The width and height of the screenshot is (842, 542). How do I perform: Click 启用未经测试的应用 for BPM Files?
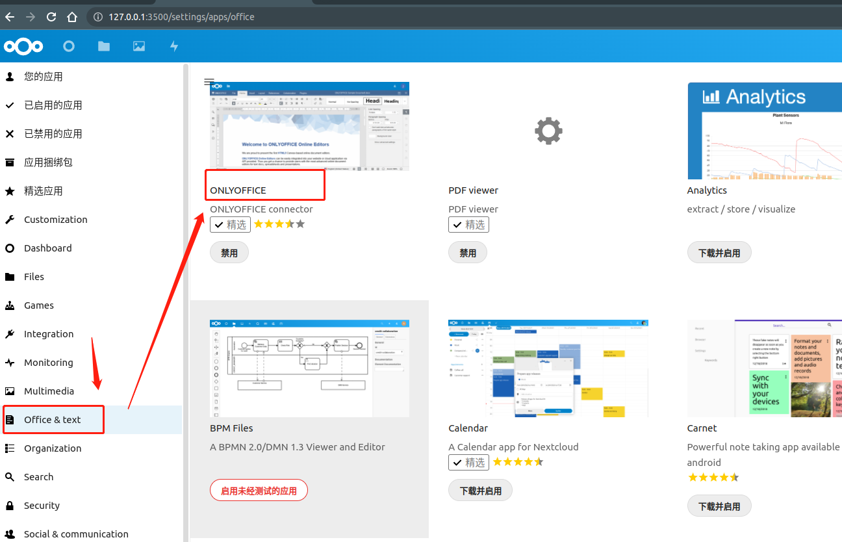click(259, 491)
